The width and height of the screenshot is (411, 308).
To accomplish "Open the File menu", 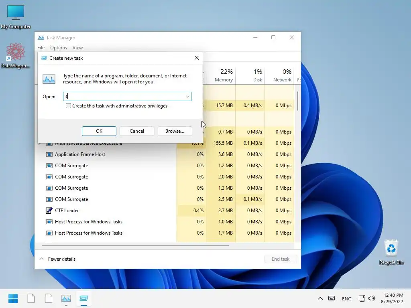I will [41, 48].
